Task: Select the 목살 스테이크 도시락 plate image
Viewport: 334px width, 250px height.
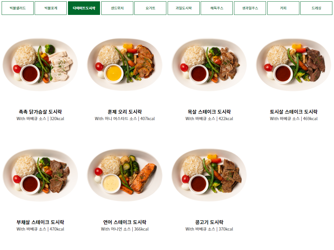Action: coord(209,65)
